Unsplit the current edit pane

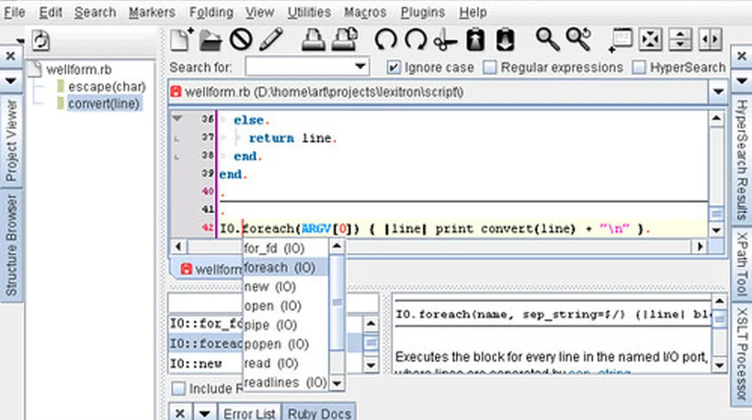coord(650,39)
